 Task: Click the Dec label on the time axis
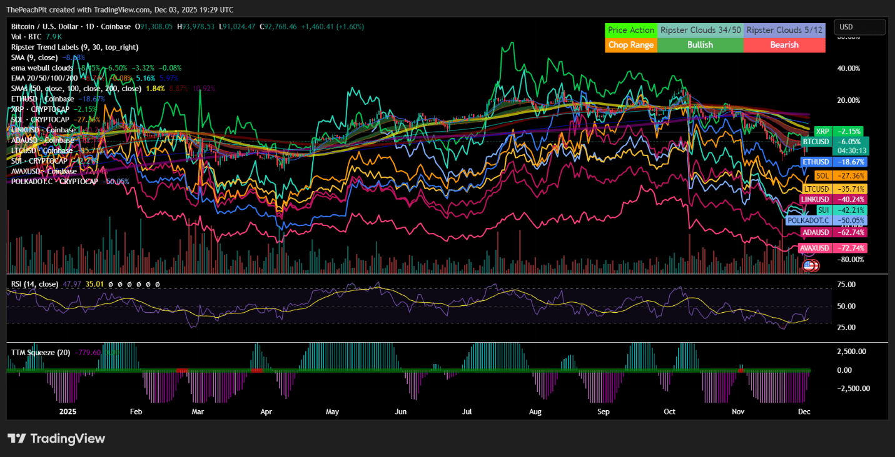[804, 411]
